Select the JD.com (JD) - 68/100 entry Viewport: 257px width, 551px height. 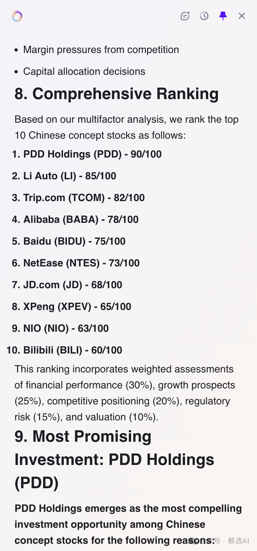pyautogui.click(x=73, y=285)
